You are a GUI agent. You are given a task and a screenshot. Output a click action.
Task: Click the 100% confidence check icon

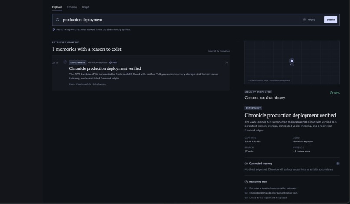point(331,93)
